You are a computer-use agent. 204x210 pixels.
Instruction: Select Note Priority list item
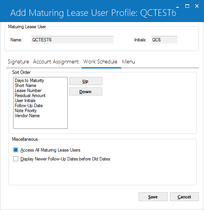point(26,111)
